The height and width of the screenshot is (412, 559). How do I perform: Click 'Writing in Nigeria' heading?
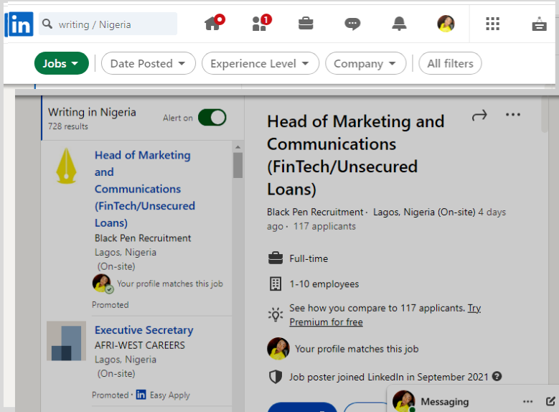tap(92, 112)
